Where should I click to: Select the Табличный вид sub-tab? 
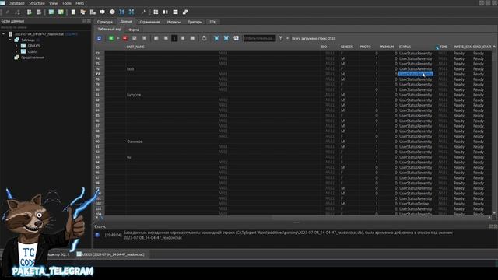(109, 30)
